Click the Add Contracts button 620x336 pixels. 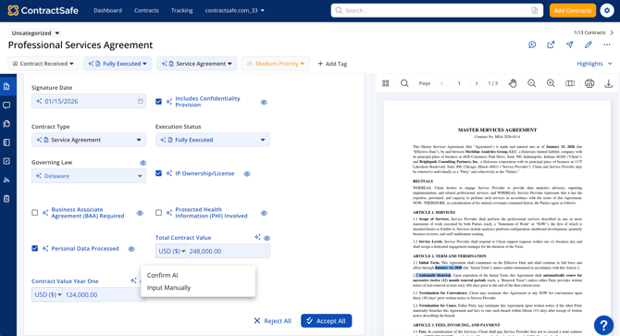point(573,11)
